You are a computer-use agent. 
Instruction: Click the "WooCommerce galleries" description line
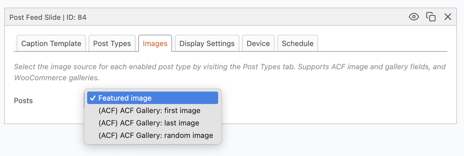pyautogui.click(x=57, y=78)
